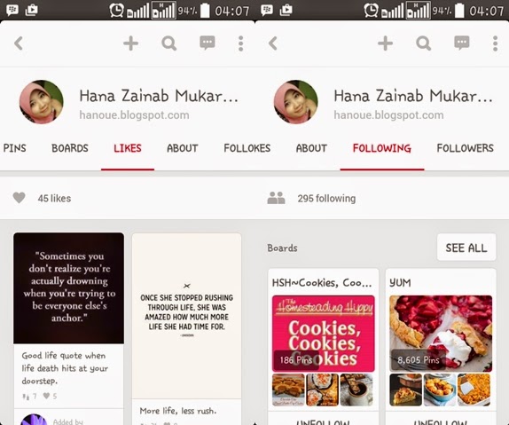This screenshot has height=425, width=509.
Task: Tap the plus icon on left screen
Action: point(131,43)
